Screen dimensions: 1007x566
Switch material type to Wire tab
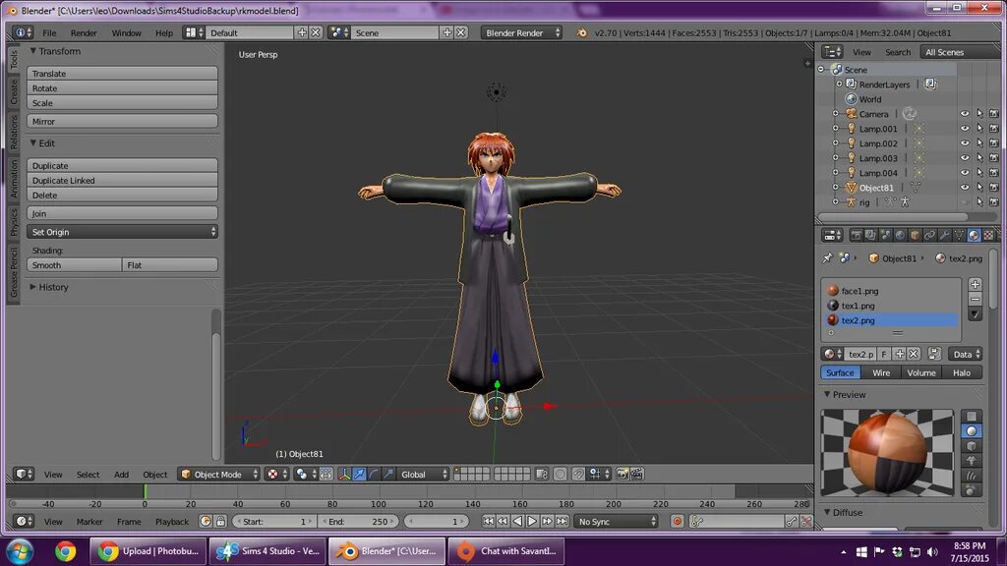point(881,372)
